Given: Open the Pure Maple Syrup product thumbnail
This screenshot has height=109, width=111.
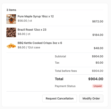Looking at the screenshot, I should pyautogui.click(x=11, y=19).
